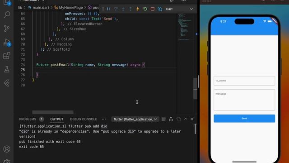This screenshot has height=163, width=289.
Task: Switch to the Output panel tab
Action: pos(57,119)
